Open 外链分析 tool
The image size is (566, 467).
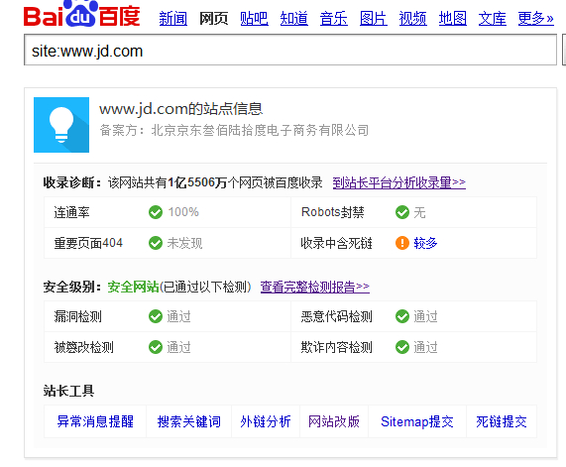click(x=266, y=421)
